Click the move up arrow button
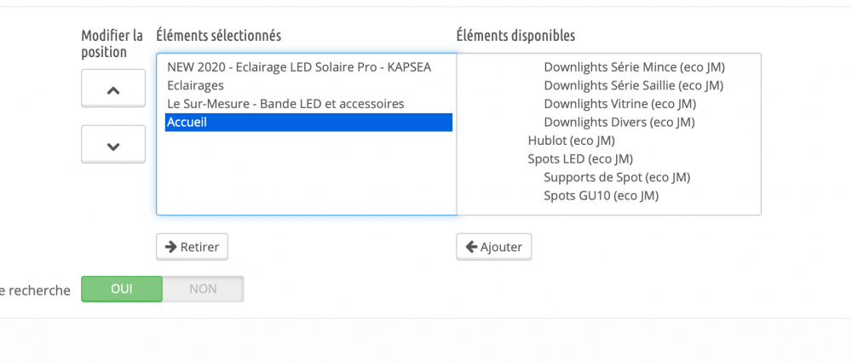The image size is (852, 362). (112, 89)
